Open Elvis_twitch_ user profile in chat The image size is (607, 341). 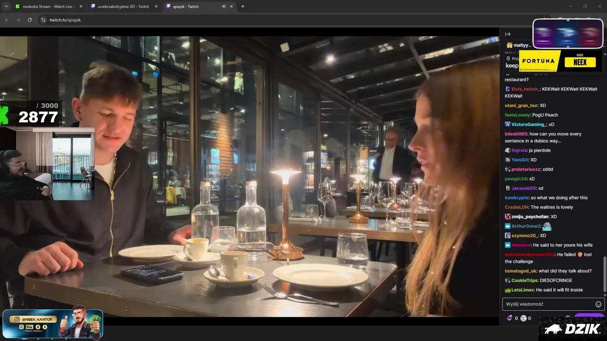[x=525, y=89]
